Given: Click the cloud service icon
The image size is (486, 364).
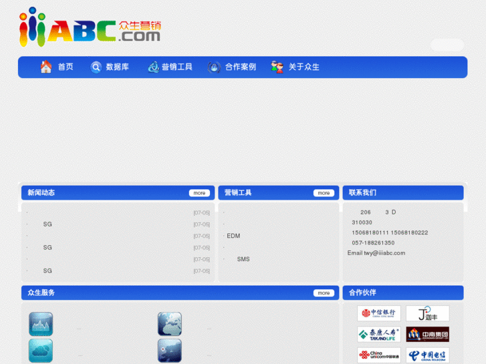Looking at the screenshot, I should click(41, 351).
